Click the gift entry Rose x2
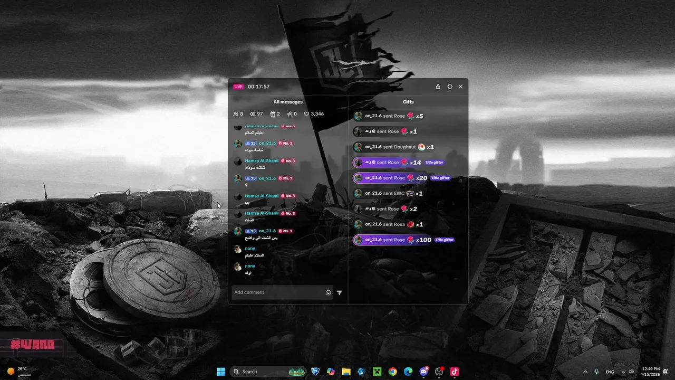This screenshot has width=675, height=380. (x=386, y=209)
